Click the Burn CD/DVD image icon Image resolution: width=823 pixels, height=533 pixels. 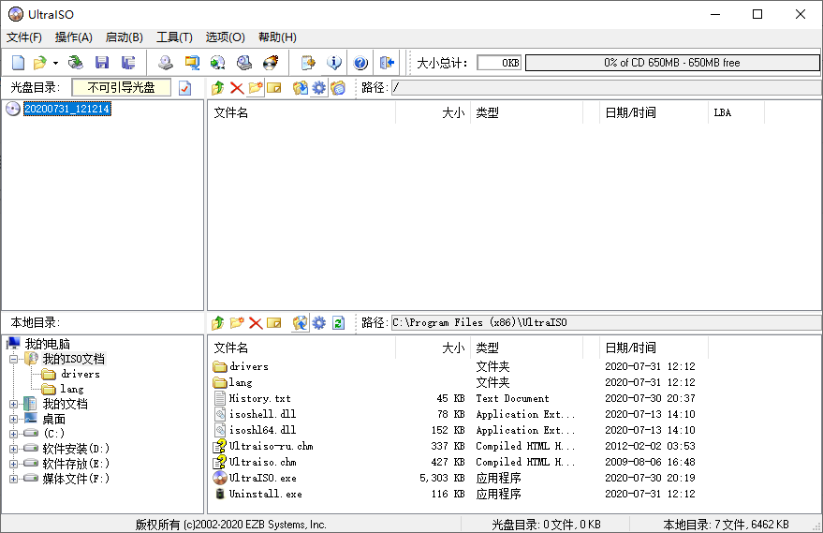(x=271, y=63)
